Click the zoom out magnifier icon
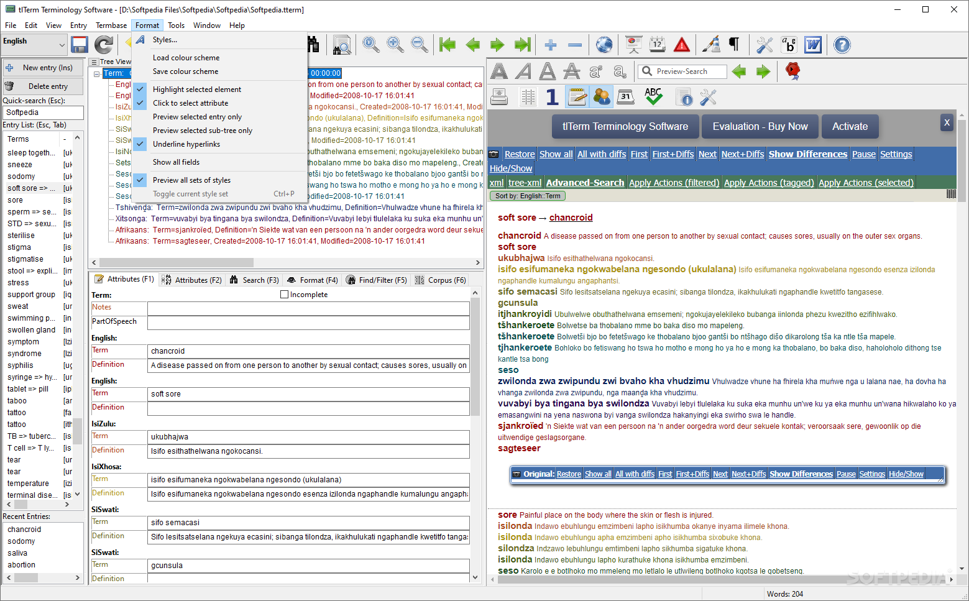The width and height of the screenshot is (969, 601). 420,45
